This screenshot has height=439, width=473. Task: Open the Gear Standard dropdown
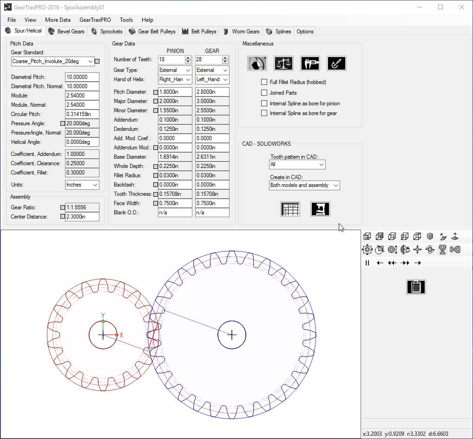coord(53,61)
